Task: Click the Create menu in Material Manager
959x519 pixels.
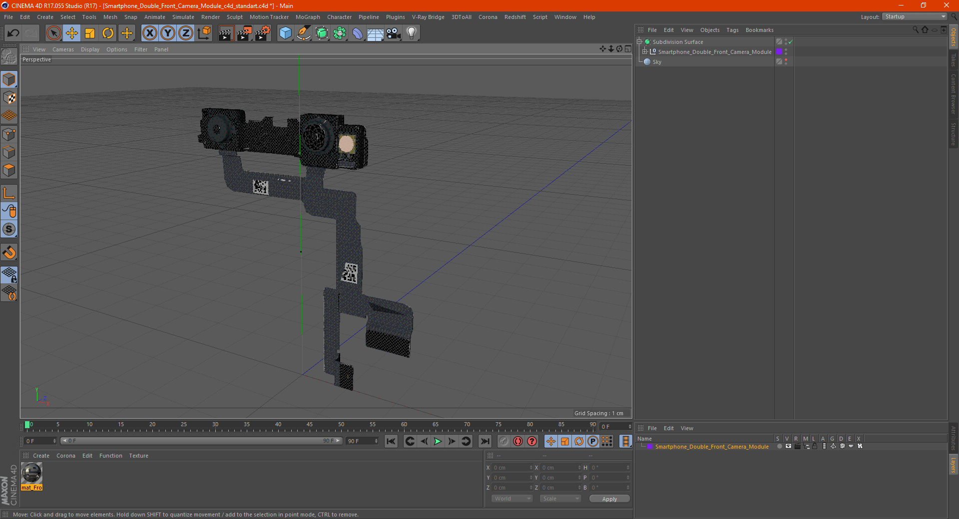Action: (41, 456)
